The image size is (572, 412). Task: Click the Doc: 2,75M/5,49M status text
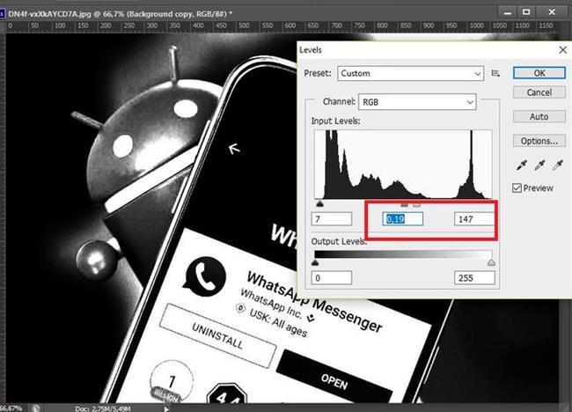[102, 408]
